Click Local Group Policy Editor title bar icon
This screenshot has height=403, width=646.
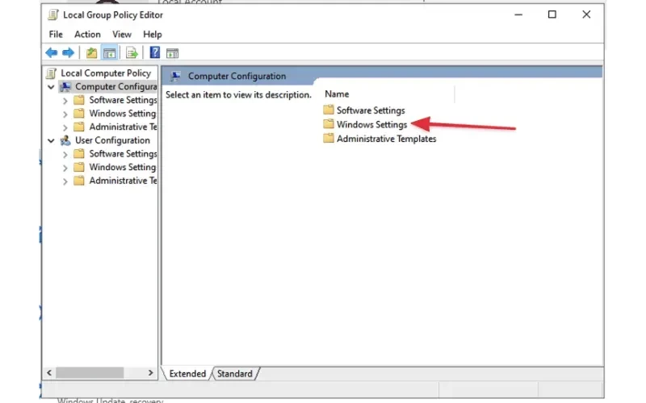(53, 15)
